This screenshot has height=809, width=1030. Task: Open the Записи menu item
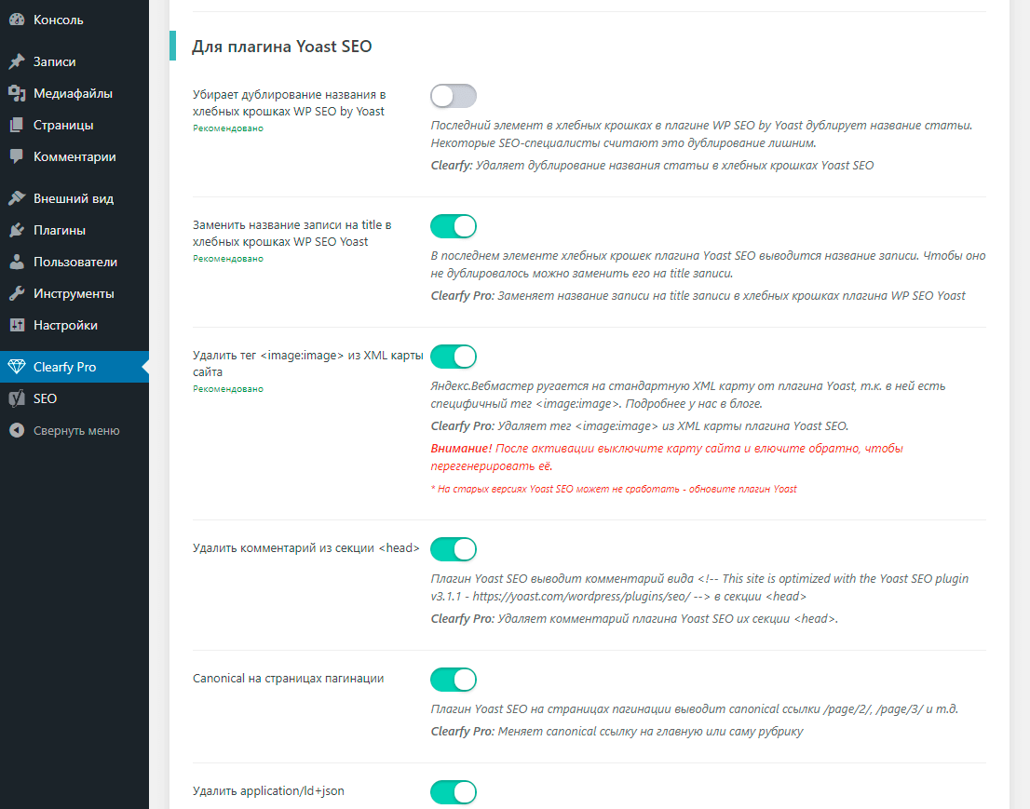click(x=75, y=61)
